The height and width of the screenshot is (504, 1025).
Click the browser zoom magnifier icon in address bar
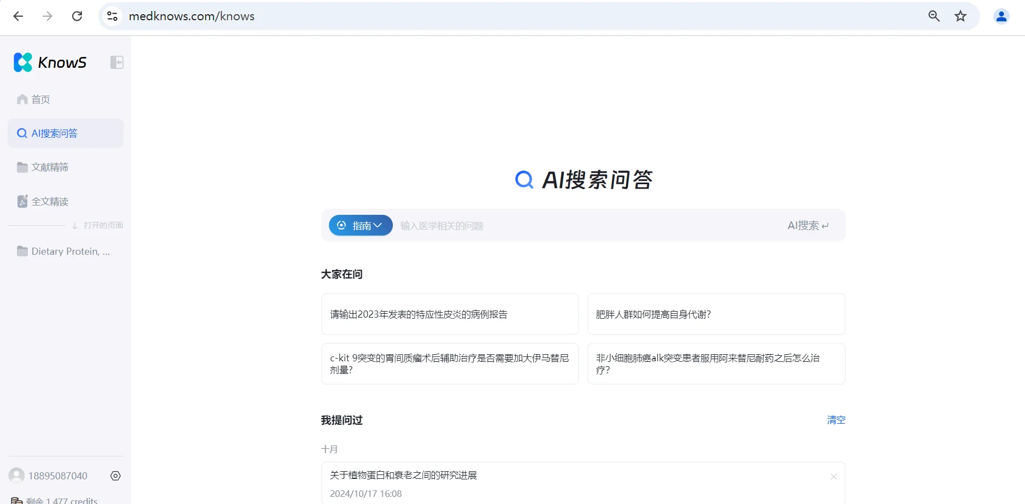[934, 16]
